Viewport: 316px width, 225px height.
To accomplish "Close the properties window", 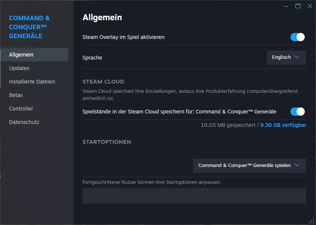I will [310, 6].
